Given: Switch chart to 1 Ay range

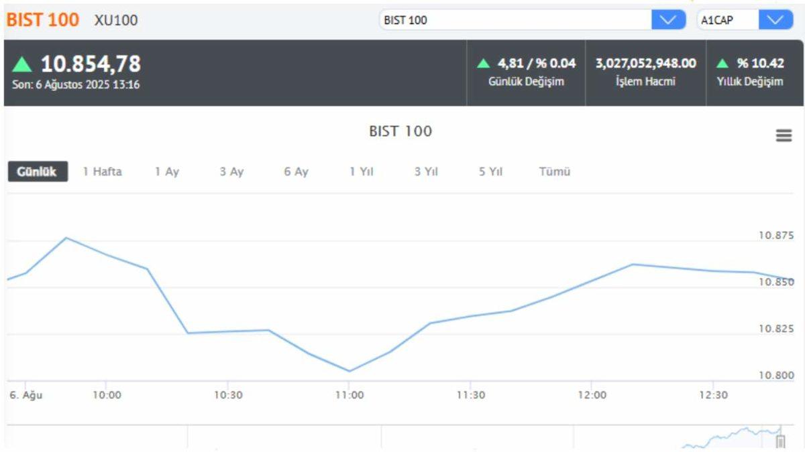Looking at the screenshot, I should click(x=167, y=171).
